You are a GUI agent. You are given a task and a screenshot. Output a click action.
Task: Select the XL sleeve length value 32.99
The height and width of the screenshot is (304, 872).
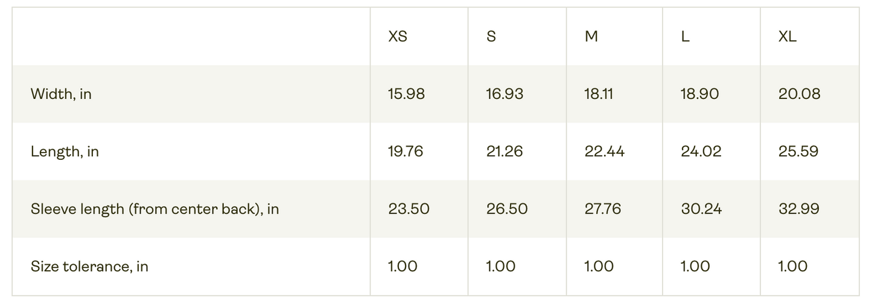(799, 209)
